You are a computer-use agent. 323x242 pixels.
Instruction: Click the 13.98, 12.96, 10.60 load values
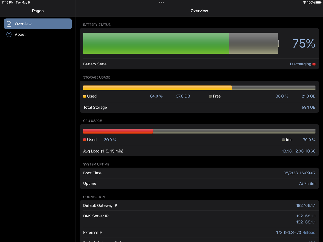(298, 151)
